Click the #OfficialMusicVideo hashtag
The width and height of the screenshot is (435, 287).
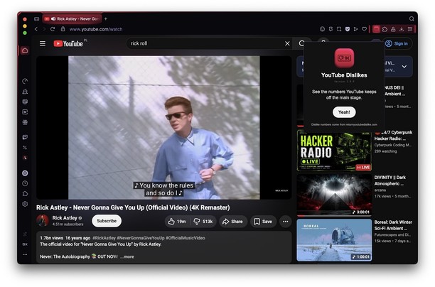pyautogui.click(x=186, y=238)
